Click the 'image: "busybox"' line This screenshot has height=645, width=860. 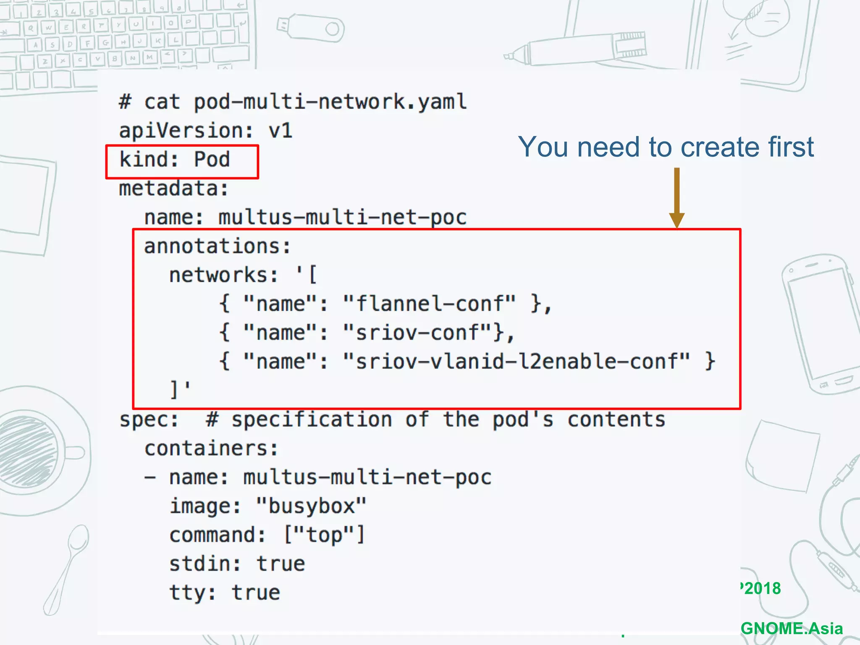coord(268,506)
